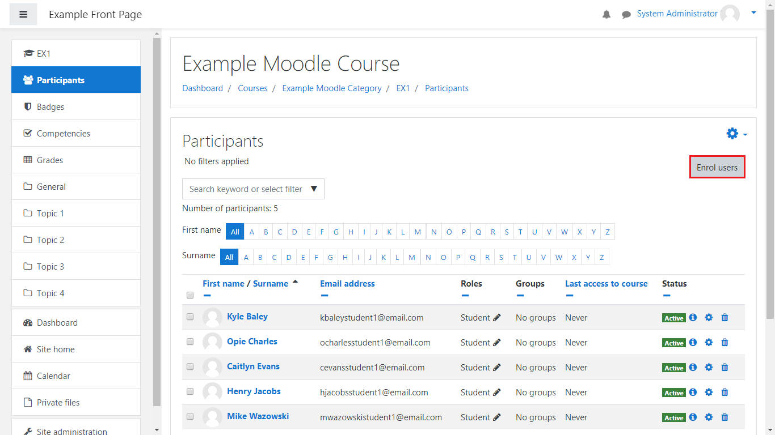Click the Enrol users button
Screen dimensions: 775x435
point(717,168)
